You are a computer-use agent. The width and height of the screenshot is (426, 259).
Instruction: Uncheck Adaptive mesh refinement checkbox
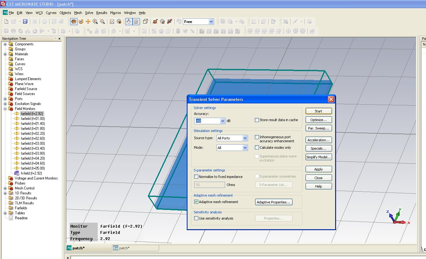coord(196,202)
